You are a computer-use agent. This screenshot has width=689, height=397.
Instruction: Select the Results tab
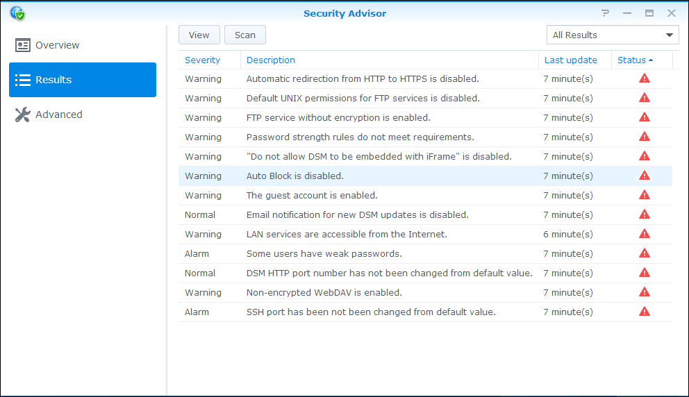[x=83, y=80]
